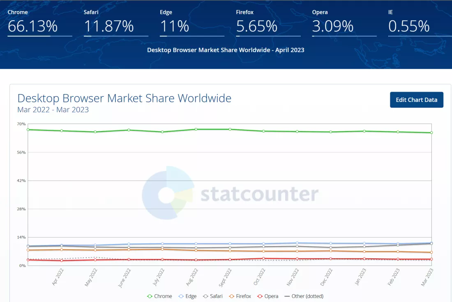The width and height of the screenshot is (452, 302).
Task: Select the Edge 11% stat
Action: (x=174, y=26)
